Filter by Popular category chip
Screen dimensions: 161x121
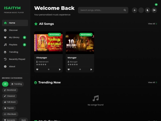[9, 108]
